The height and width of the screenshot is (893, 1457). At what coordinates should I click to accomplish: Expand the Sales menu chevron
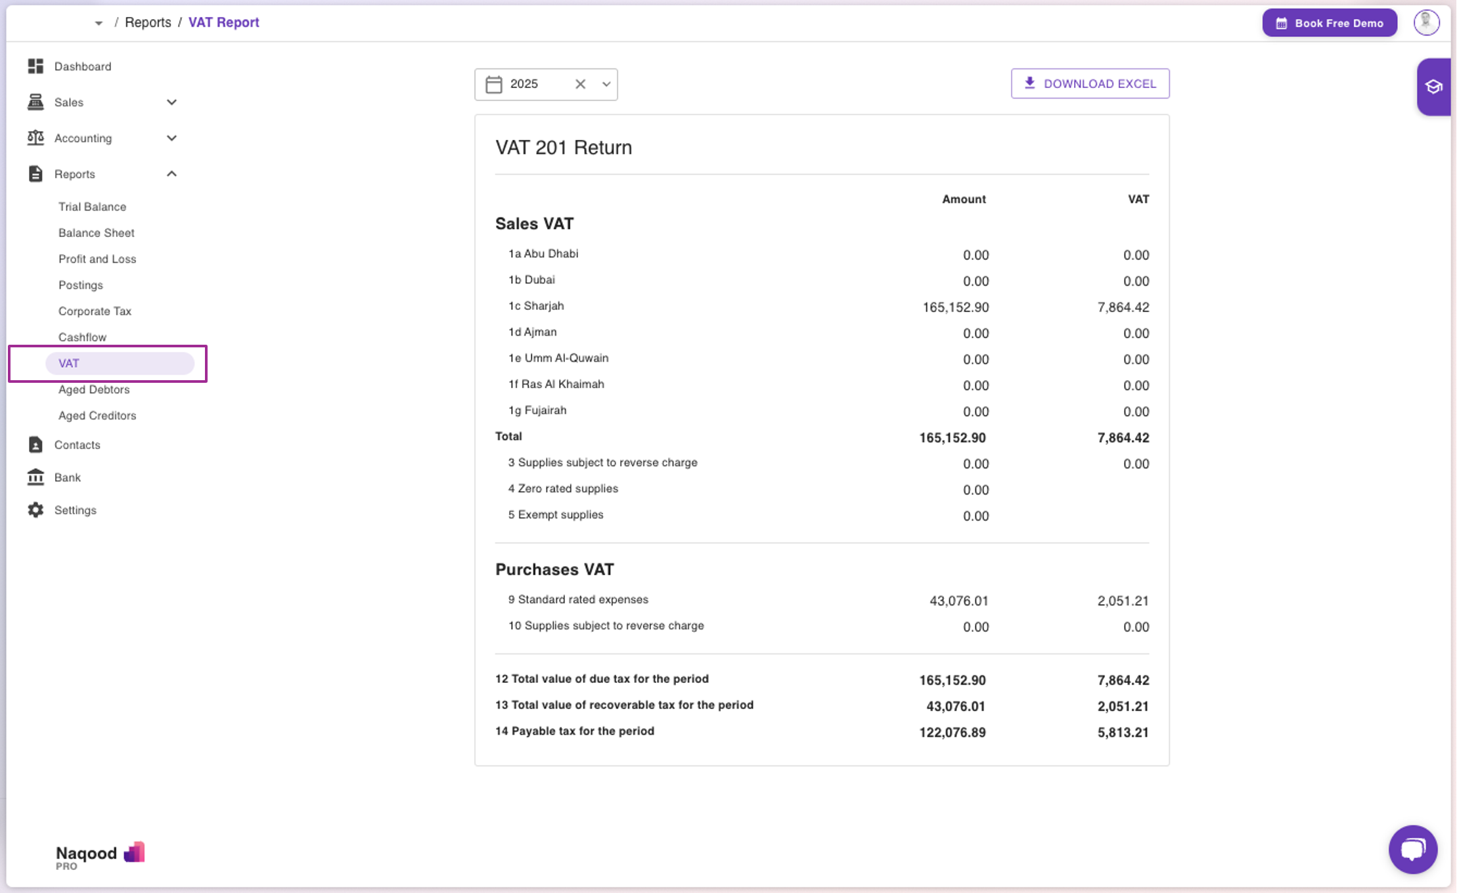(171, 102)
